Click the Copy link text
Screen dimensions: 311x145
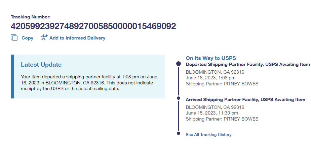tap(27, 38)
